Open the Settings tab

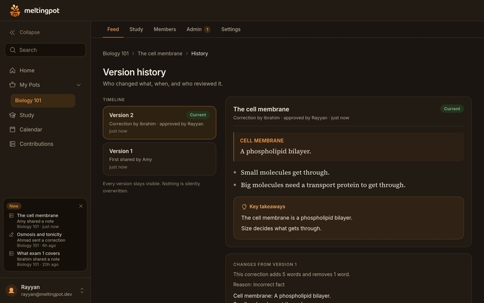point(231,29)
